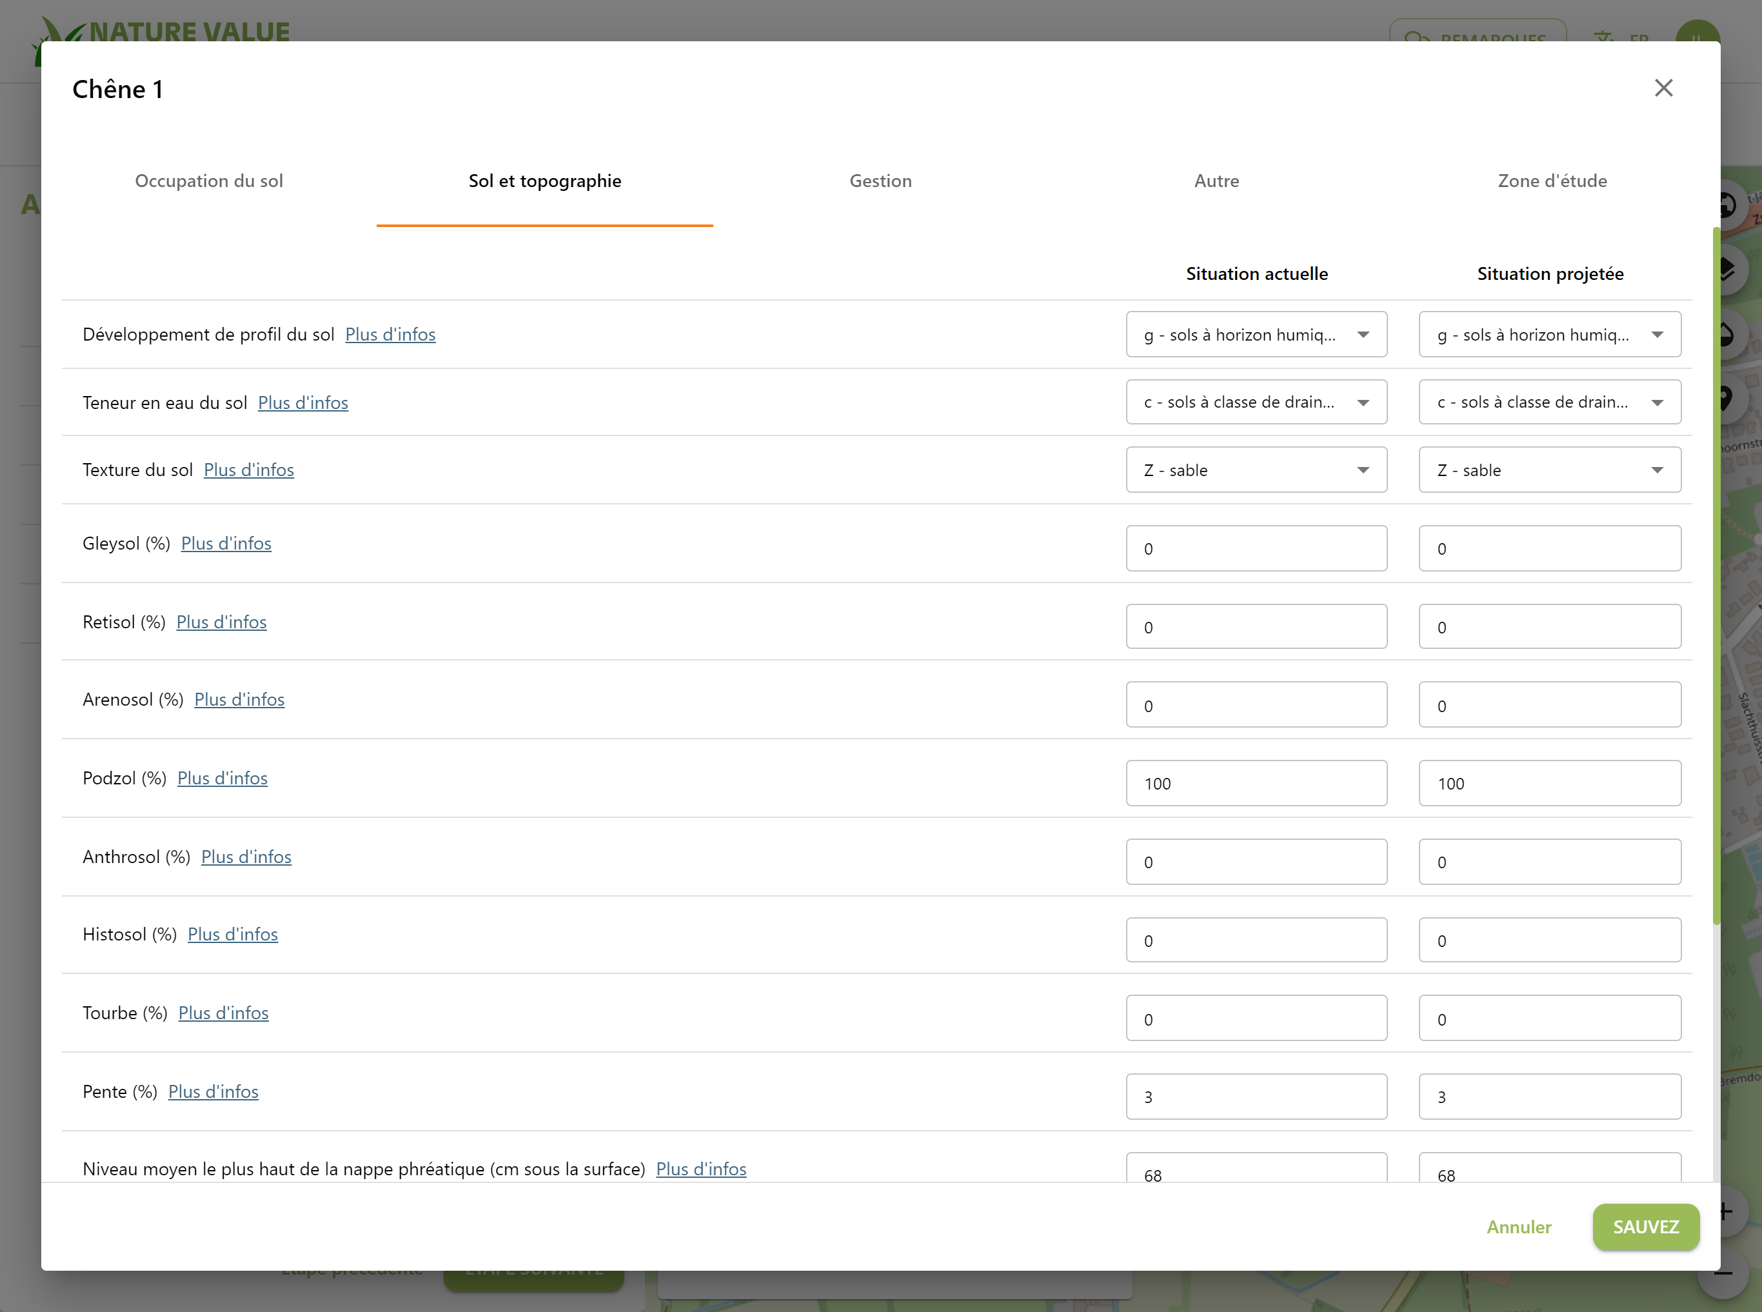Click the dialog's green vertical scrollbar

1717,576
